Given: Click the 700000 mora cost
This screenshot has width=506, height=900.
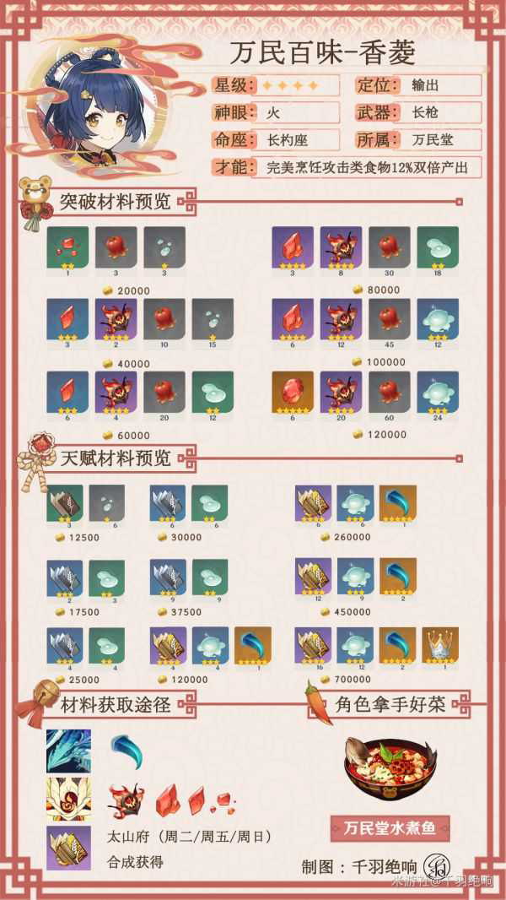Looking at the screenshot, I should (x=352, y=679).
